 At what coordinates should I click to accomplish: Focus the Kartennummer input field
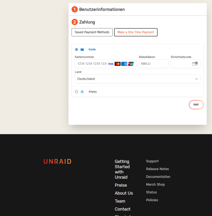coord(106,64)
